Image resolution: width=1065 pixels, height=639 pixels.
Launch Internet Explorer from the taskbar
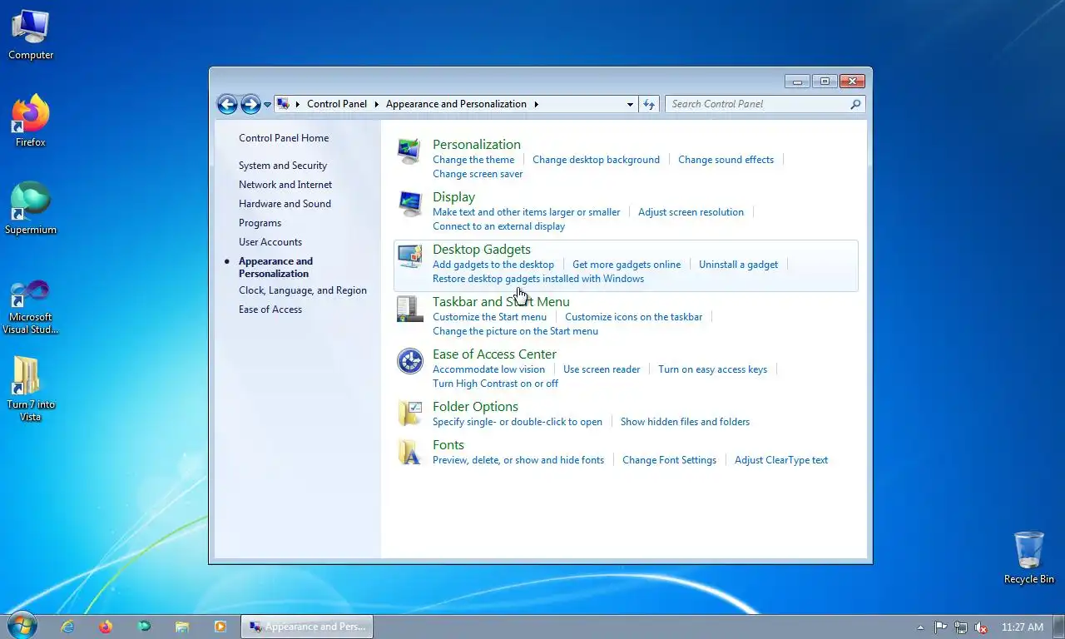click(x=67, y=627)
